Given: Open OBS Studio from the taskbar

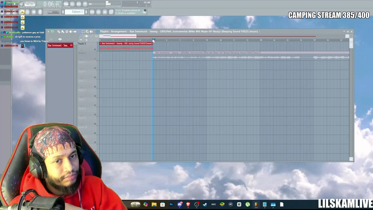Looking at the screenshot, I should (197, 204).
